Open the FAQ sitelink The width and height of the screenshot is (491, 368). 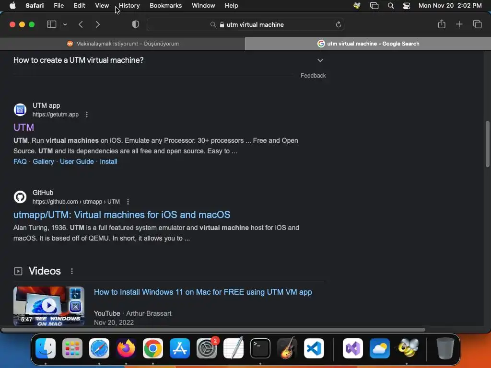click(x=20, y=161)
